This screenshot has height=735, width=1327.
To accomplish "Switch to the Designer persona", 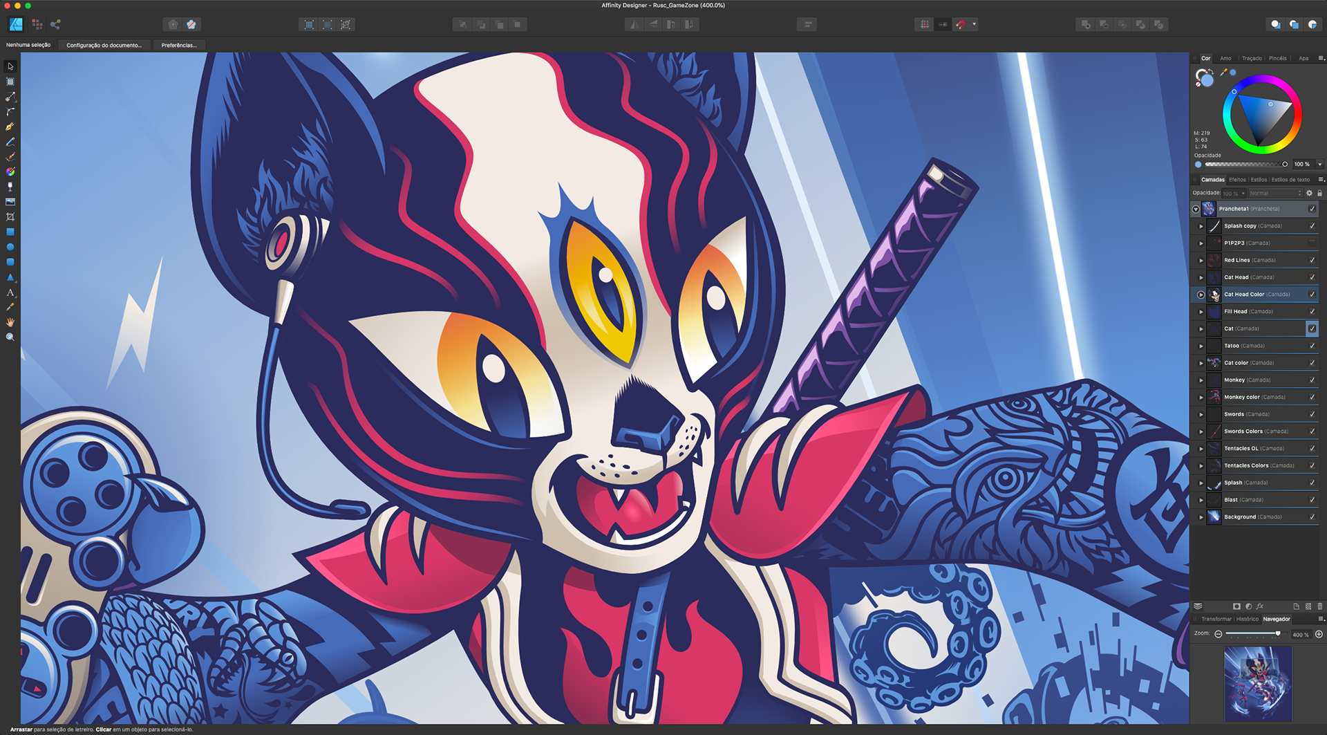I will click(16, 24).
